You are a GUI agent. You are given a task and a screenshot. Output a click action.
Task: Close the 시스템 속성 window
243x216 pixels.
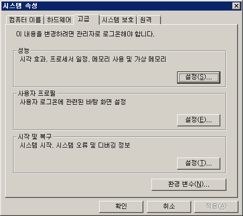coord(236,6)
